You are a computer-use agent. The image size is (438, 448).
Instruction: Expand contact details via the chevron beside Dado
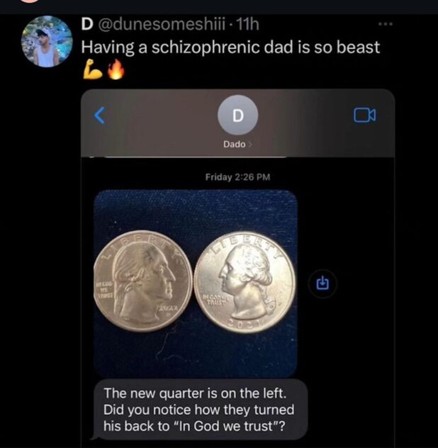[250, 145]
